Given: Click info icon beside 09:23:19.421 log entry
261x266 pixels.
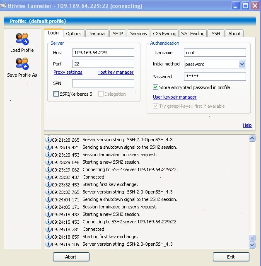Looking at the screenshot, I should (48, 147).
